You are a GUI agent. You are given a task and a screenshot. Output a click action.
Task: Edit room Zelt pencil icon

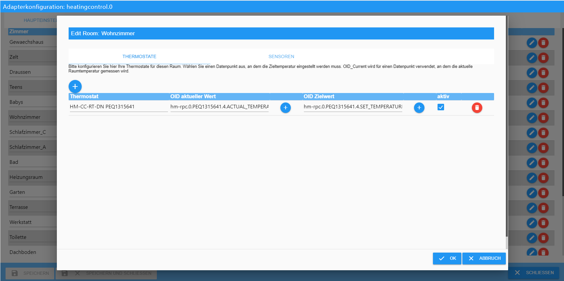[532, 58]
